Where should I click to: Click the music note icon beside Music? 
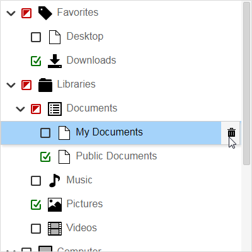pyautogui.click(x=54, y=181)
